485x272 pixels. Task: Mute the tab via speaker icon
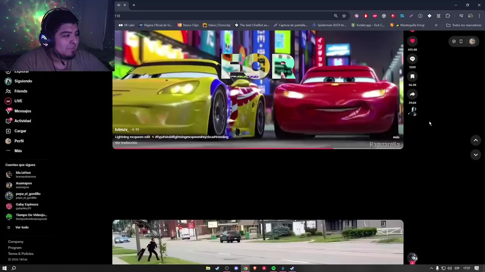pos(119,5)
